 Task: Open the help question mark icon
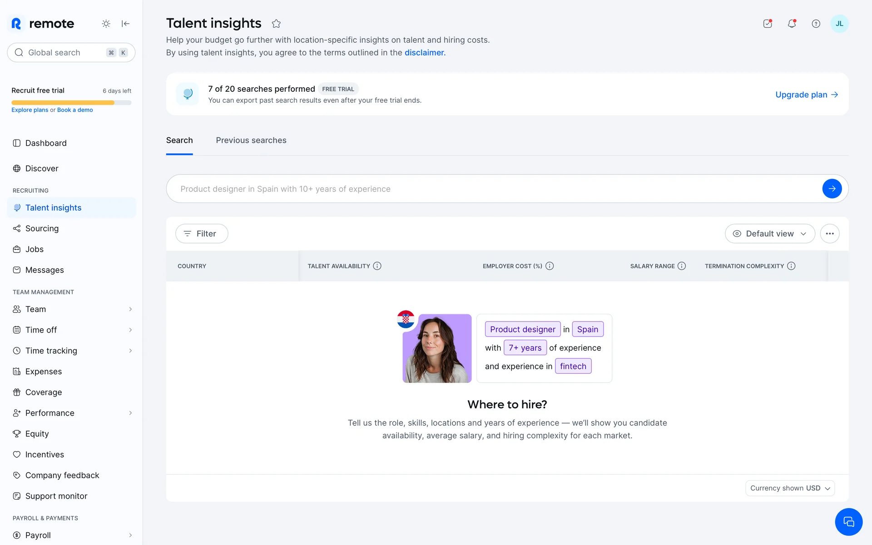[816, 24]
